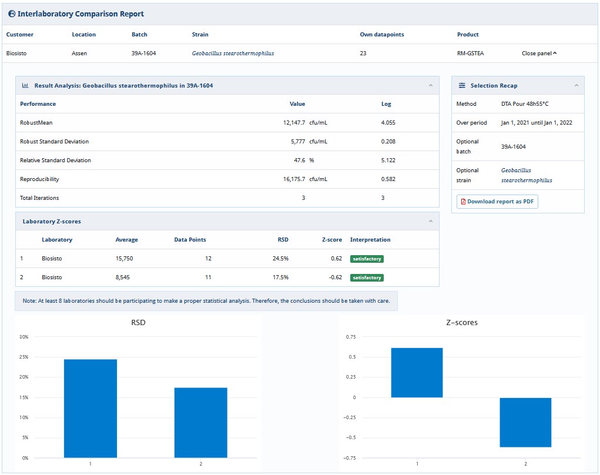Click the Average column header in Z-scores table
The image size is (600, 475).
click(126, 240)
